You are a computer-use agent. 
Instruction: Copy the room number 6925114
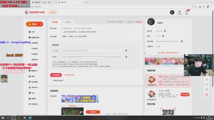coord(165,31)
